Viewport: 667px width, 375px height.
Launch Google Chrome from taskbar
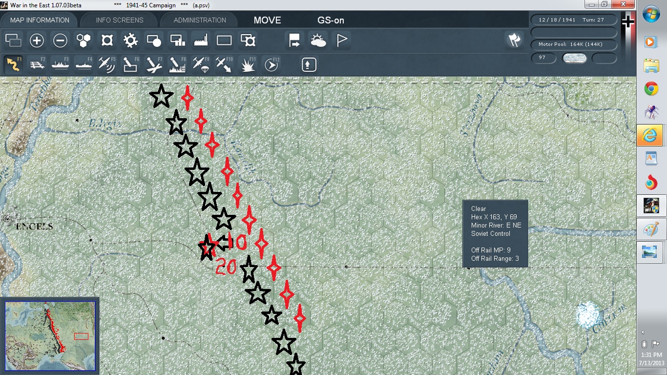[x=650, y=89]
